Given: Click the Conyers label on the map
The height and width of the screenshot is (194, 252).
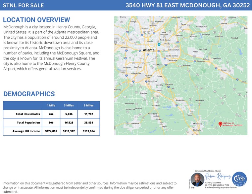Looking at the screenshot, I should point(224,70).
